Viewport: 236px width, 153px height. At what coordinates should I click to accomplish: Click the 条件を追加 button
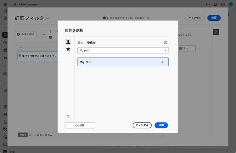click(26, 34)
